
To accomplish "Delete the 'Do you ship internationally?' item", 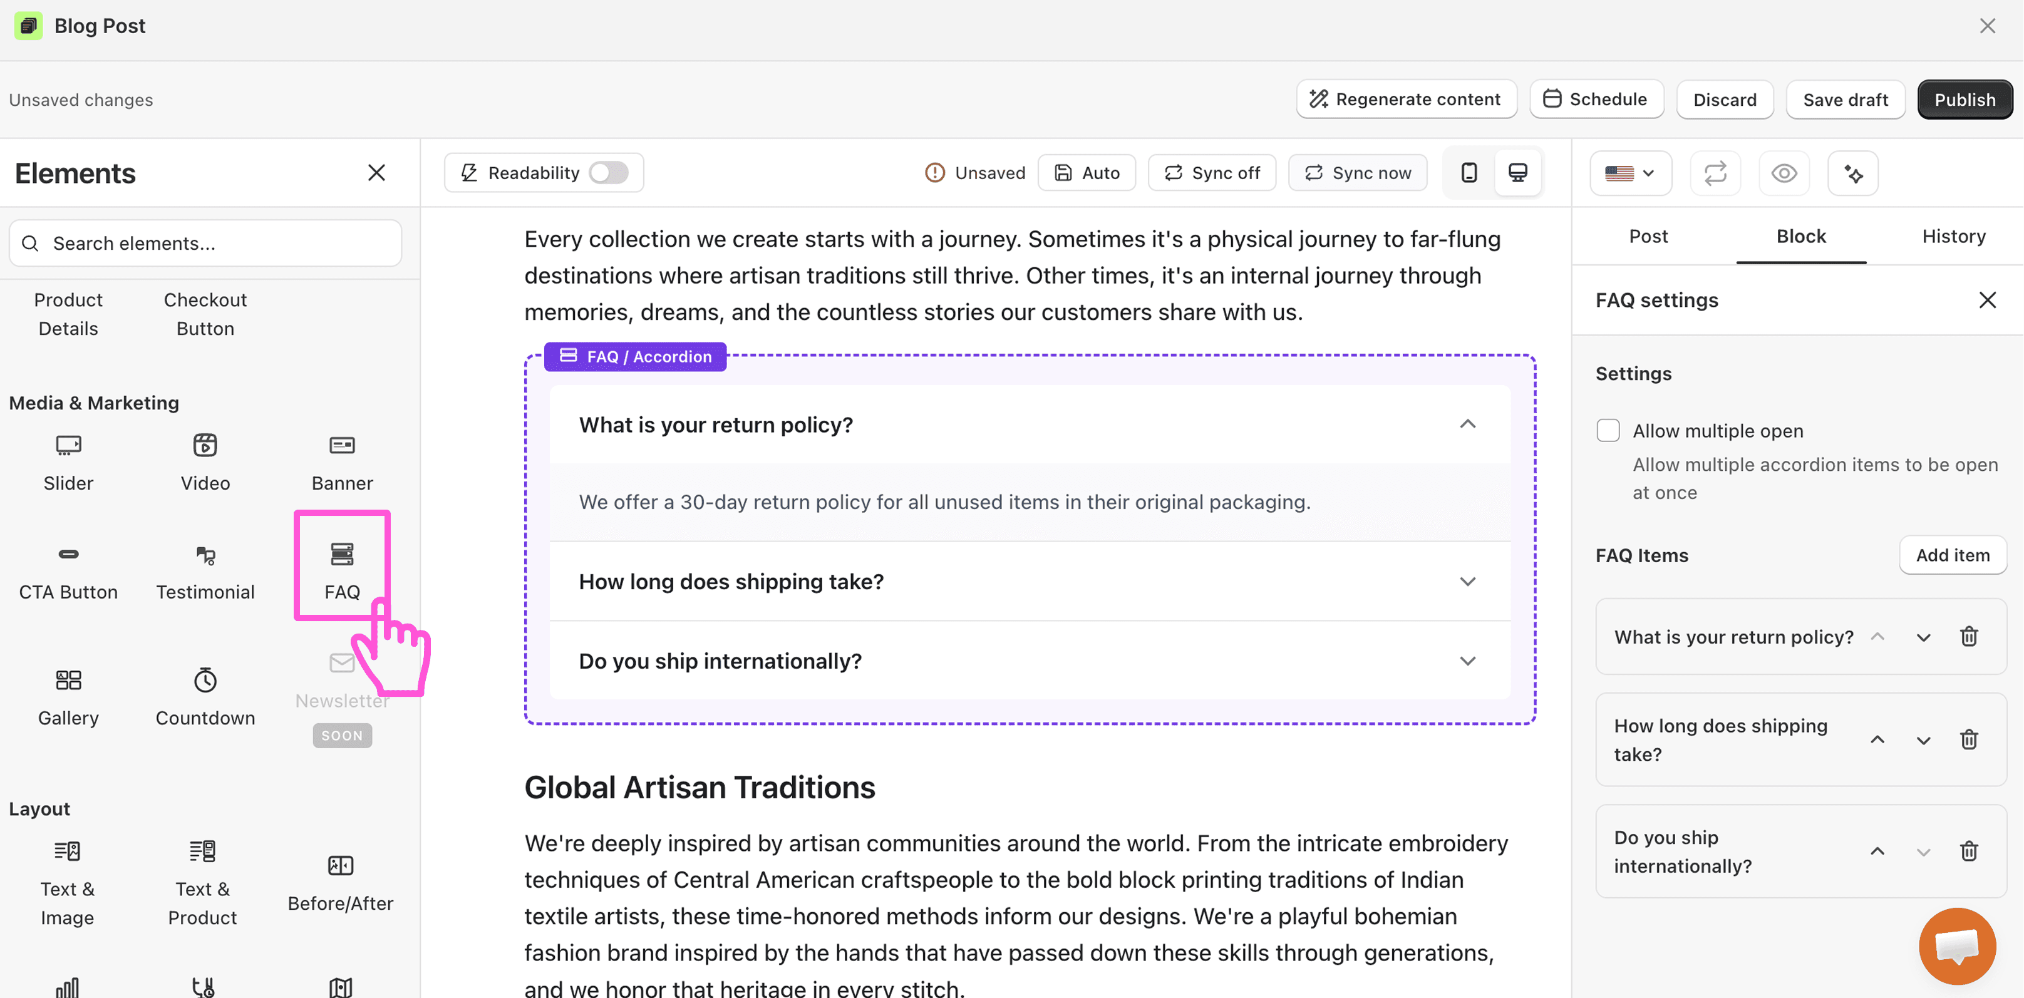I will coord(1968,851).
